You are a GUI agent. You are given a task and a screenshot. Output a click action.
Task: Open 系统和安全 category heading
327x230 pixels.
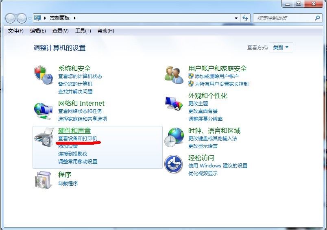coord(74,68)
